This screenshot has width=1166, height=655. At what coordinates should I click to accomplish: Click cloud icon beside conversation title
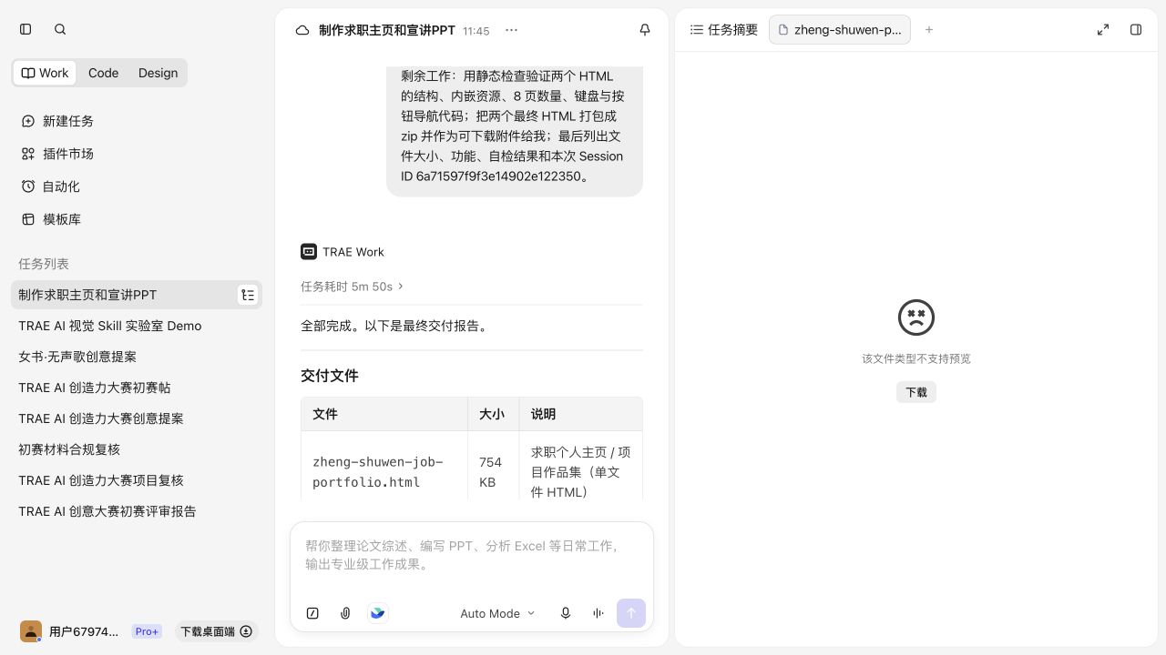(302, 30)
